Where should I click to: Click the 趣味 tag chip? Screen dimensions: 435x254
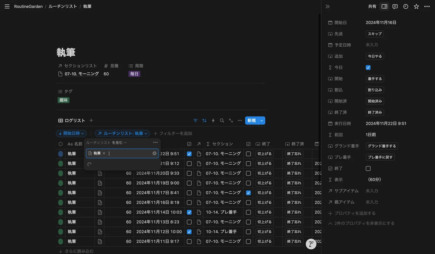[63, 100]
